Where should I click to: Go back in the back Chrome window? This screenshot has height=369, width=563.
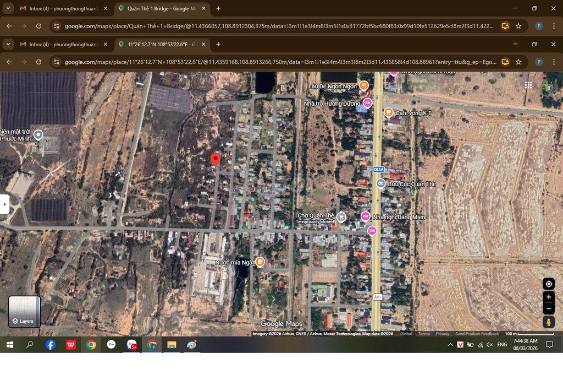[9, 26]
